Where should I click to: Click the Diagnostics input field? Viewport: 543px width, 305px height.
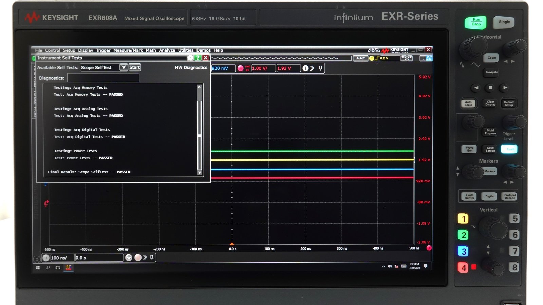pyautogui.click(x=103, y=78)
